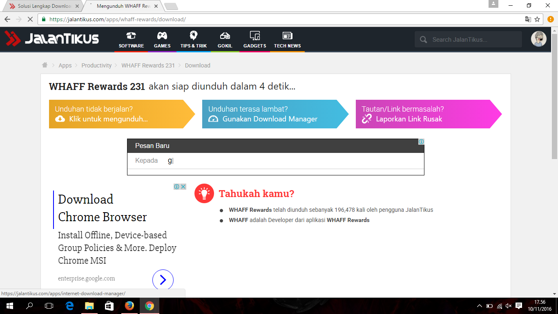Click the ad info icon above Pesan Baru
Image resolution: width=558 pixels, height=314 pixels.
[x=421, y=141]
